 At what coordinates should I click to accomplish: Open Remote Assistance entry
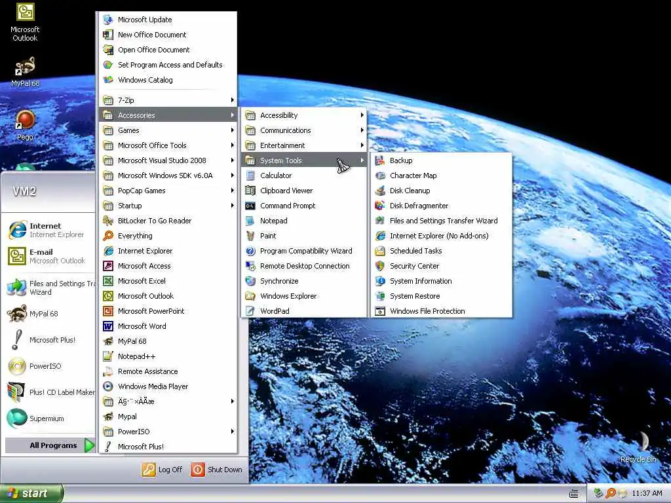(168, 371)
